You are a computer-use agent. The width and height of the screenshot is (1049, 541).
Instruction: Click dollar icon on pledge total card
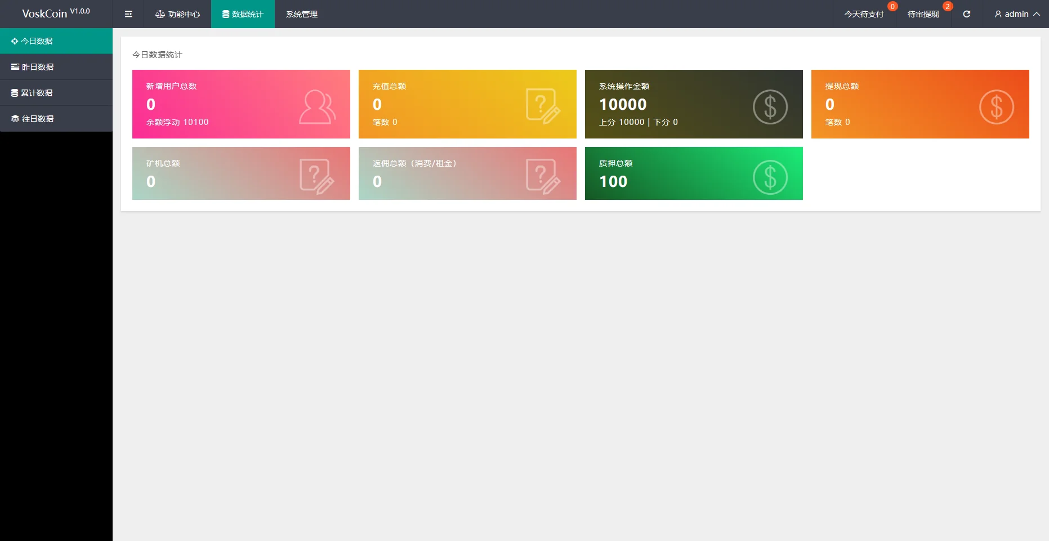tap(770, 177)
